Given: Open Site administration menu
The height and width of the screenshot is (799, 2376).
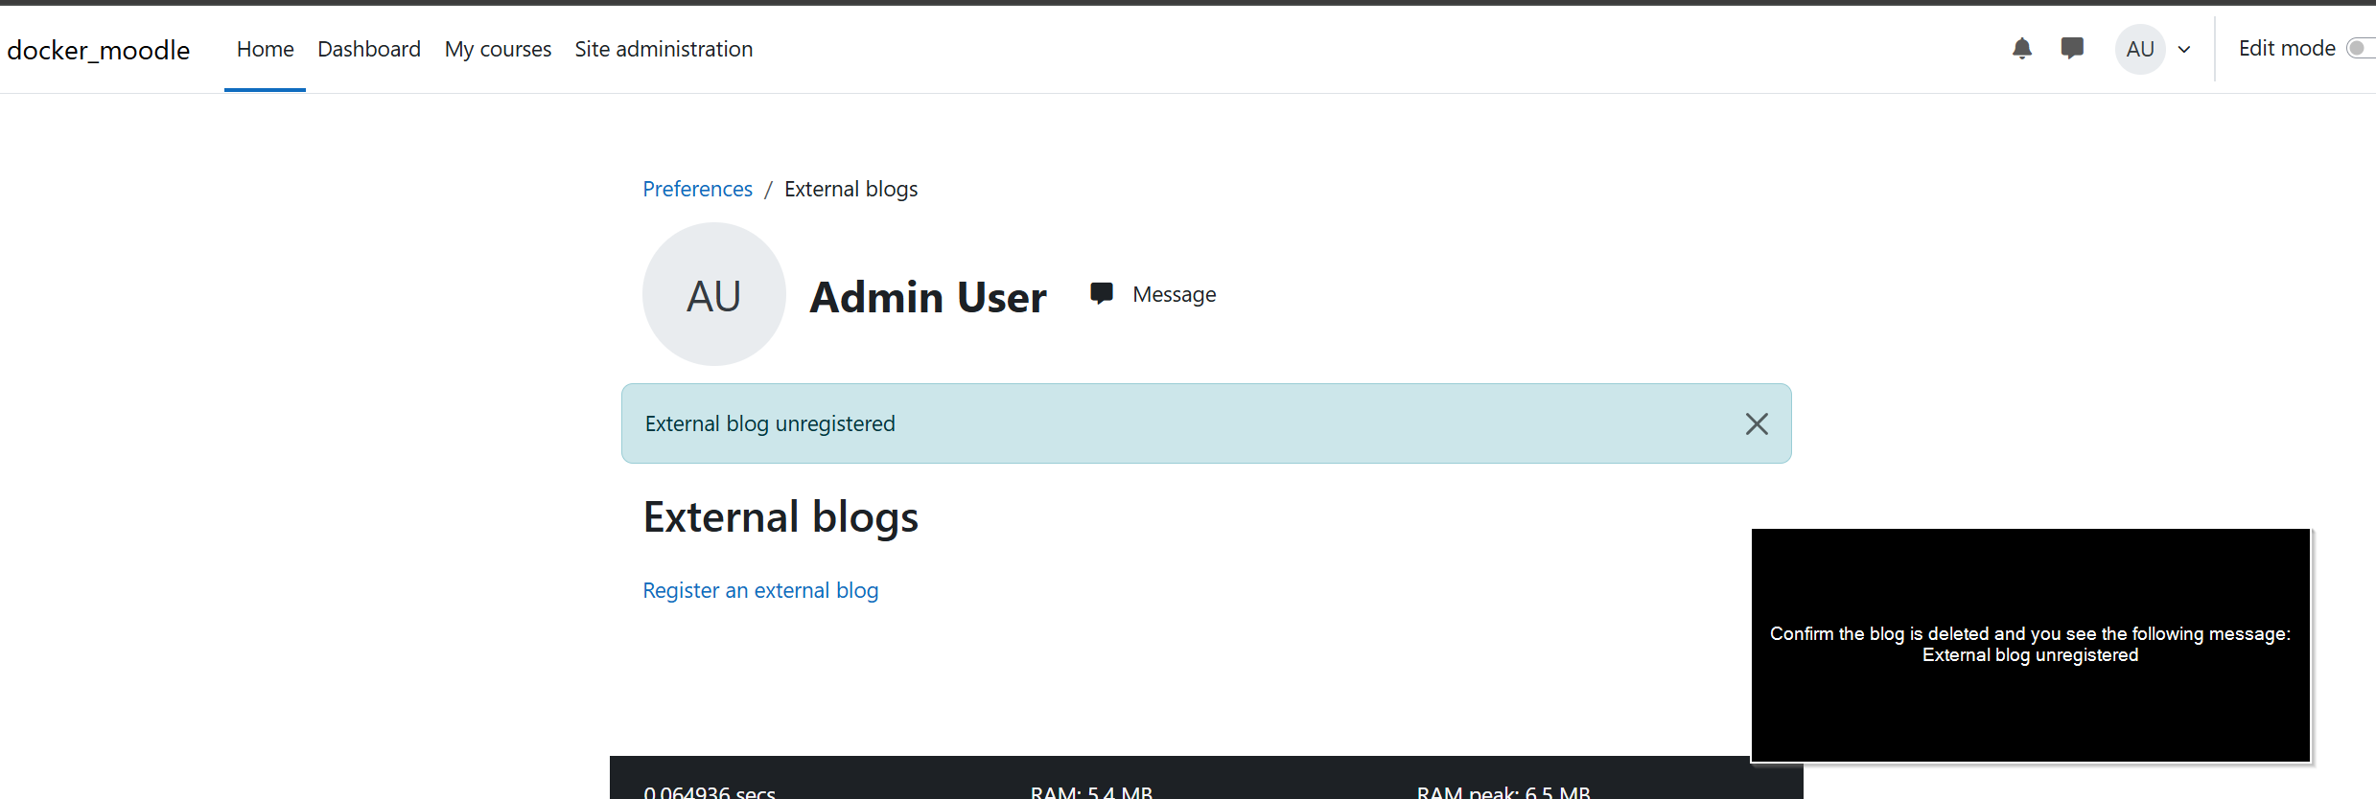Looking at the screenshot, I should [x=664, y=49].
